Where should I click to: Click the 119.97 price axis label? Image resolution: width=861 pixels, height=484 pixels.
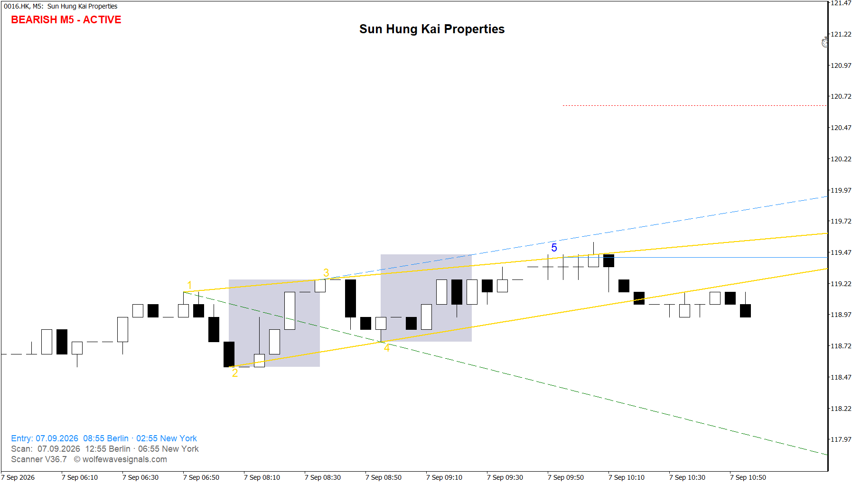click(841, 190)
